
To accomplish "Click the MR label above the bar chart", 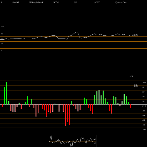I will (x=131, y=76).
